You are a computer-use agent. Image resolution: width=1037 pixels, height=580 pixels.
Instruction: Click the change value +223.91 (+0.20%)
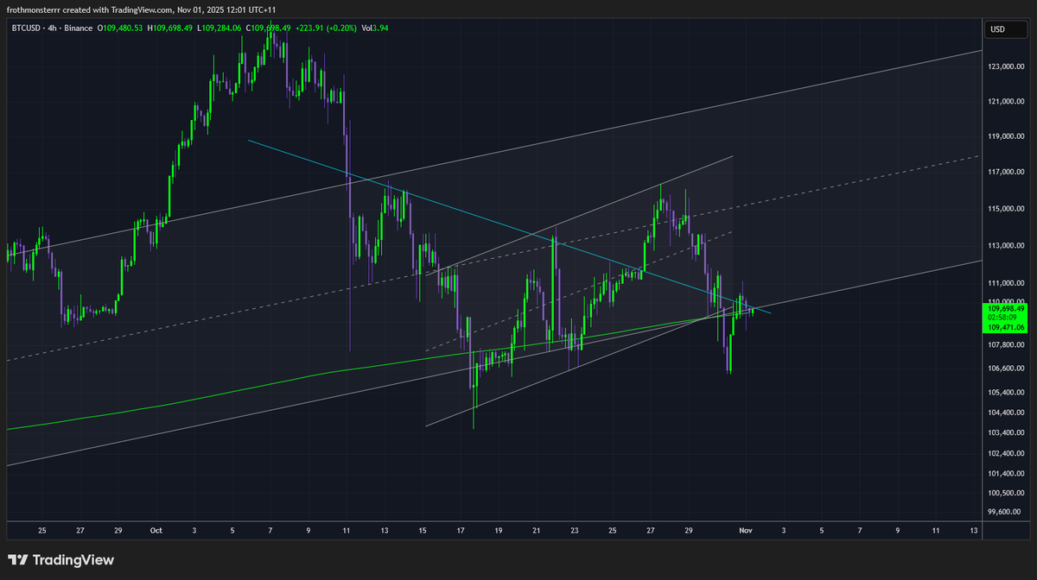click(x=327, y=28)
